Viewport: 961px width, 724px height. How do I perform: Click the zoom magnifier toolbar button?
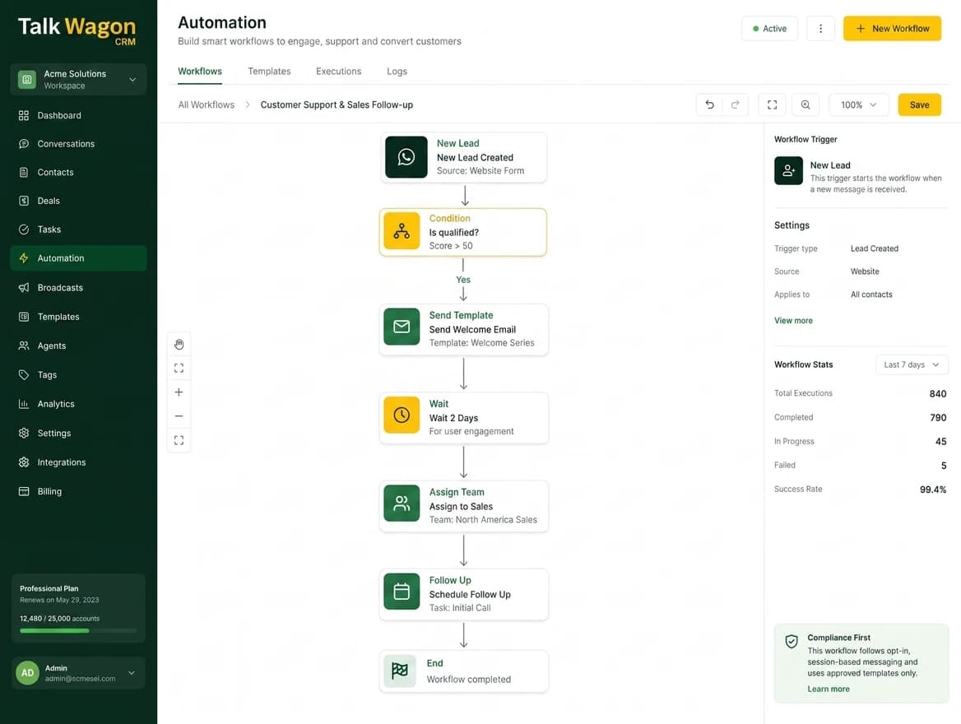click(x=805, y=104)
